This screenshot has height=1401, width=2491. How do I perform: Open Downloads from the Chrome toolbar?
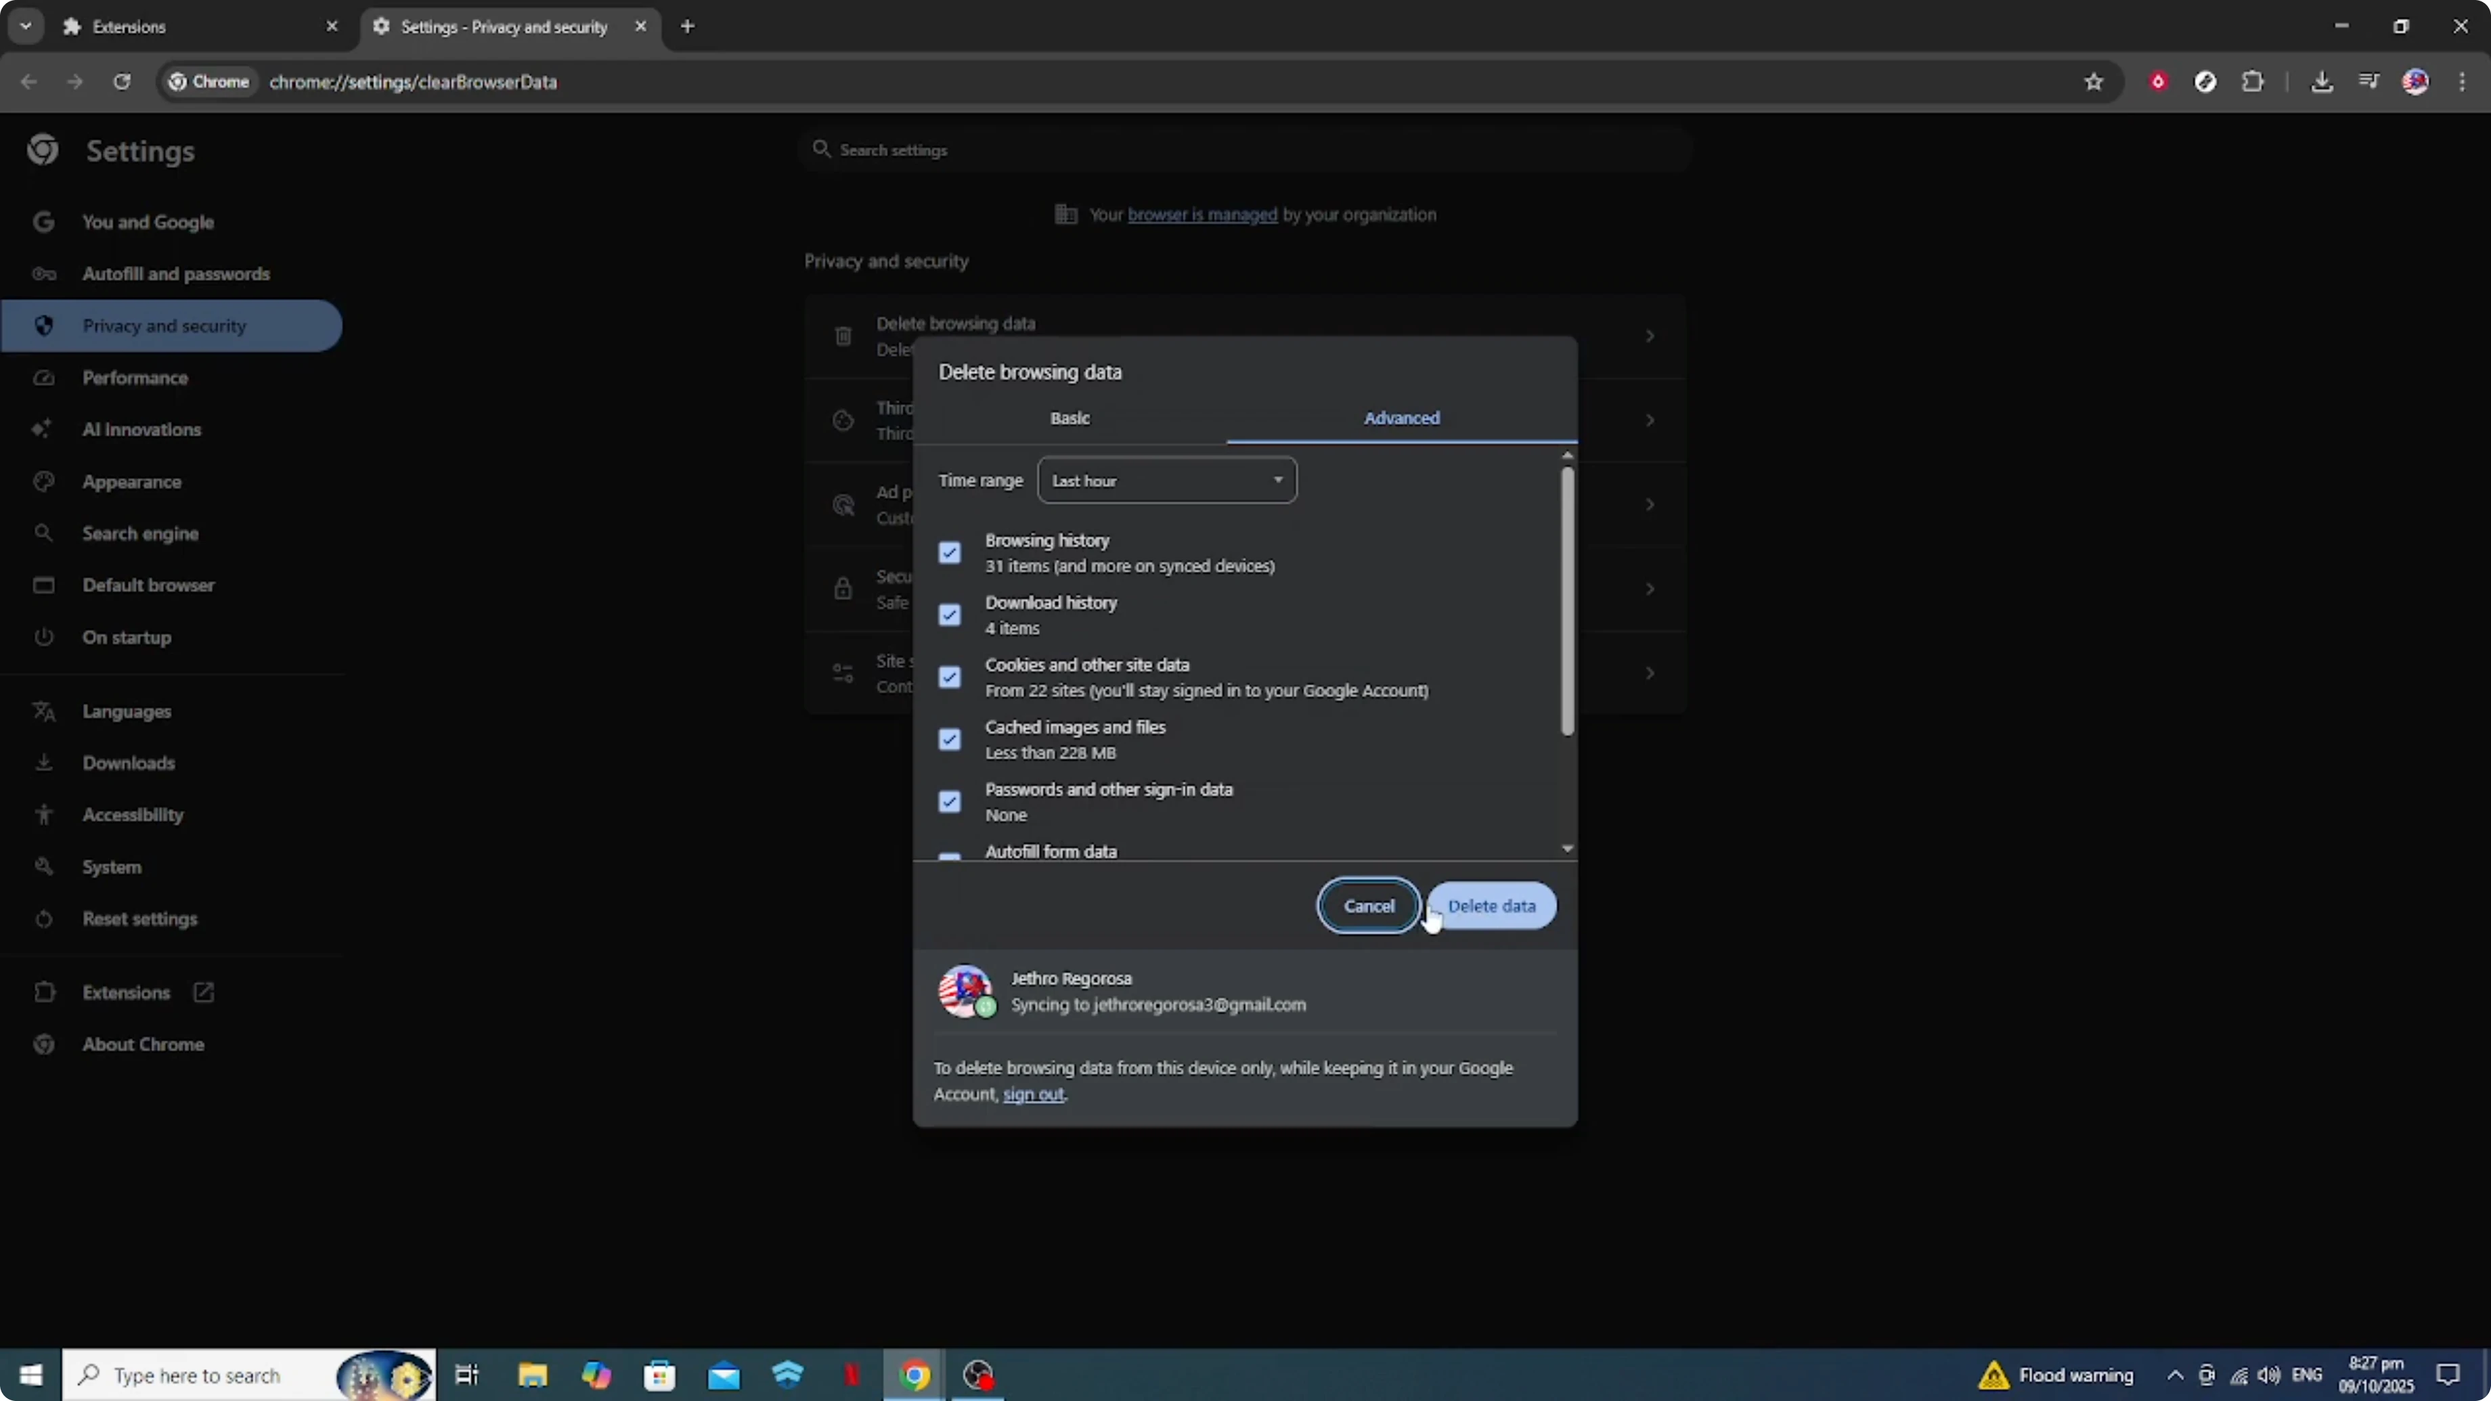[2322, 82]
